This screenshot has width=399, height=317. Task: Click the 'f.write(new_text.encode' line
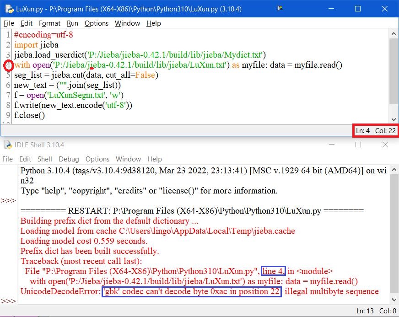(73, 105)
